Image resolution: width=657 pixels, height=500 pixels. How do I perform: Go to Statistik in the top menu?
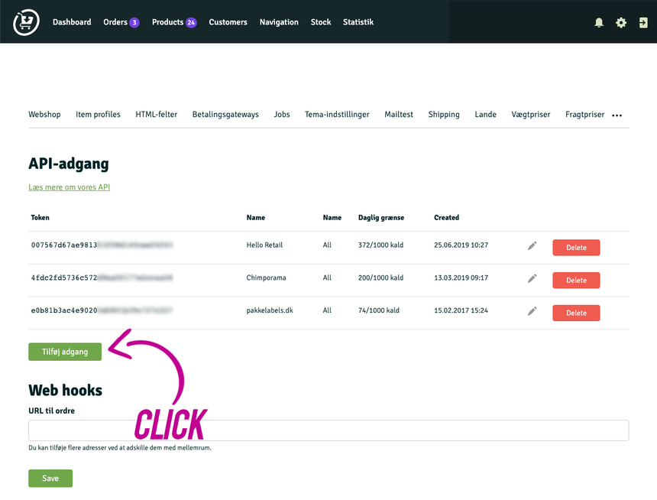(x=358, y=22)
